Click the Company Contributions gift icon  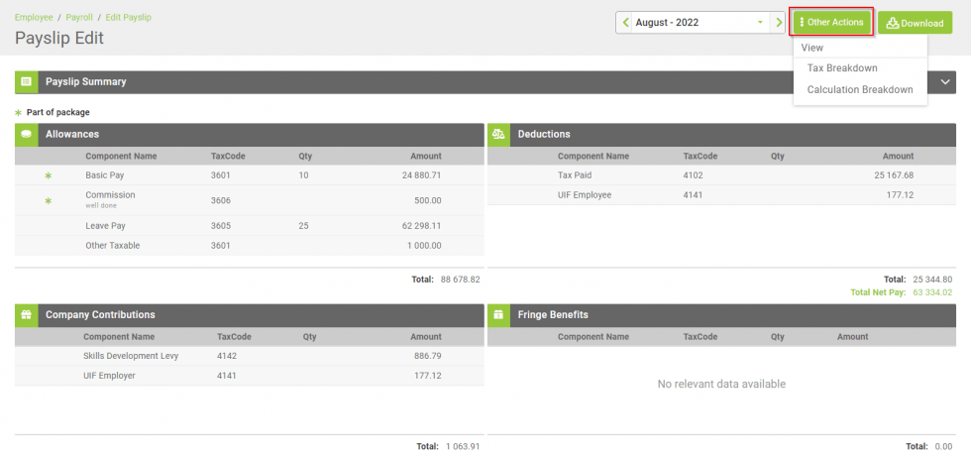(x=26, y=315)
